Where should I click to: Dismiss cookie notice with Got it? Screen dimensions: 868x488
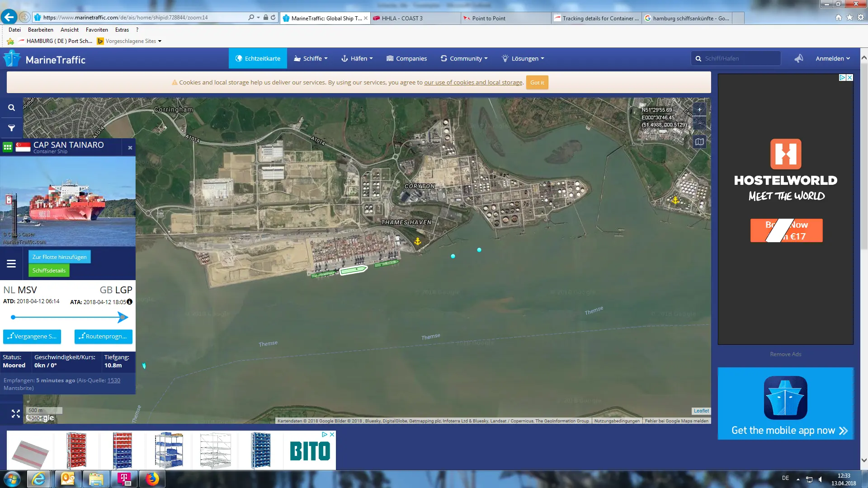tap(537, 83)
